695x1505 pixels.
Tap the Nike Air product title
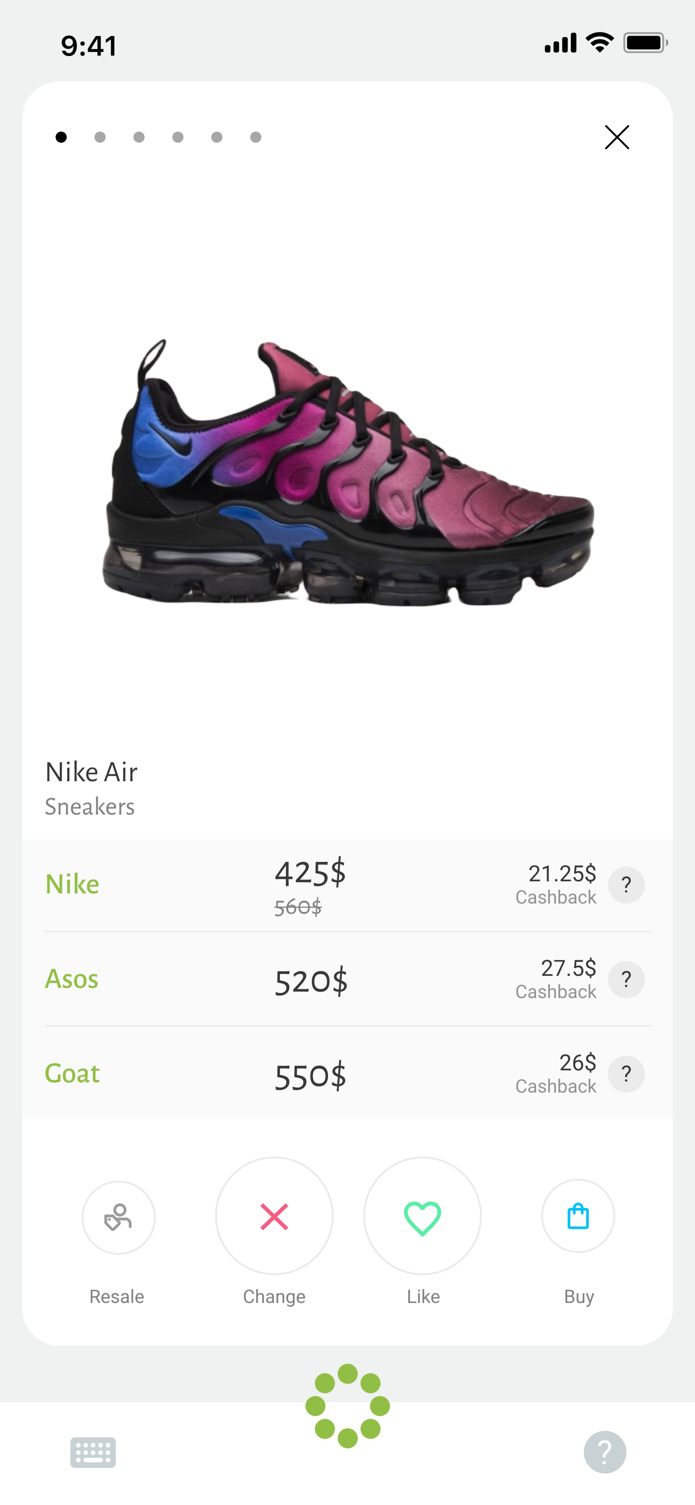click(x=91, y=772)
